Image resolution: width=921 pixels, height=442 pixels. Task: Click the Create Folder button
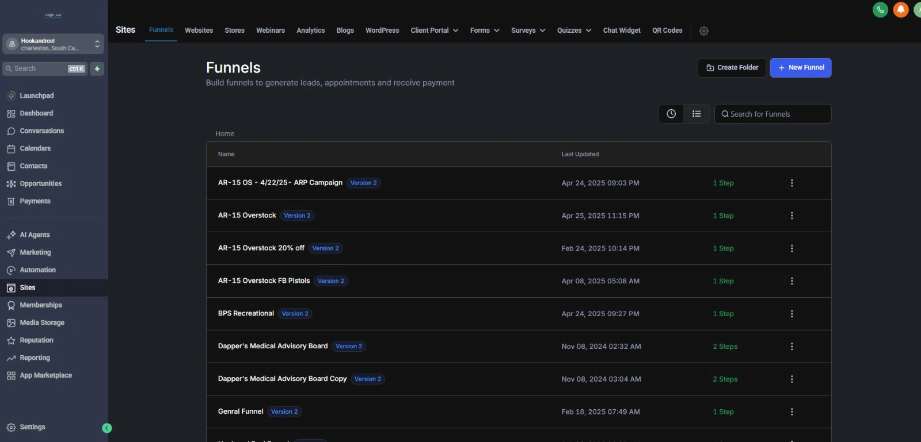pos(732,68)
